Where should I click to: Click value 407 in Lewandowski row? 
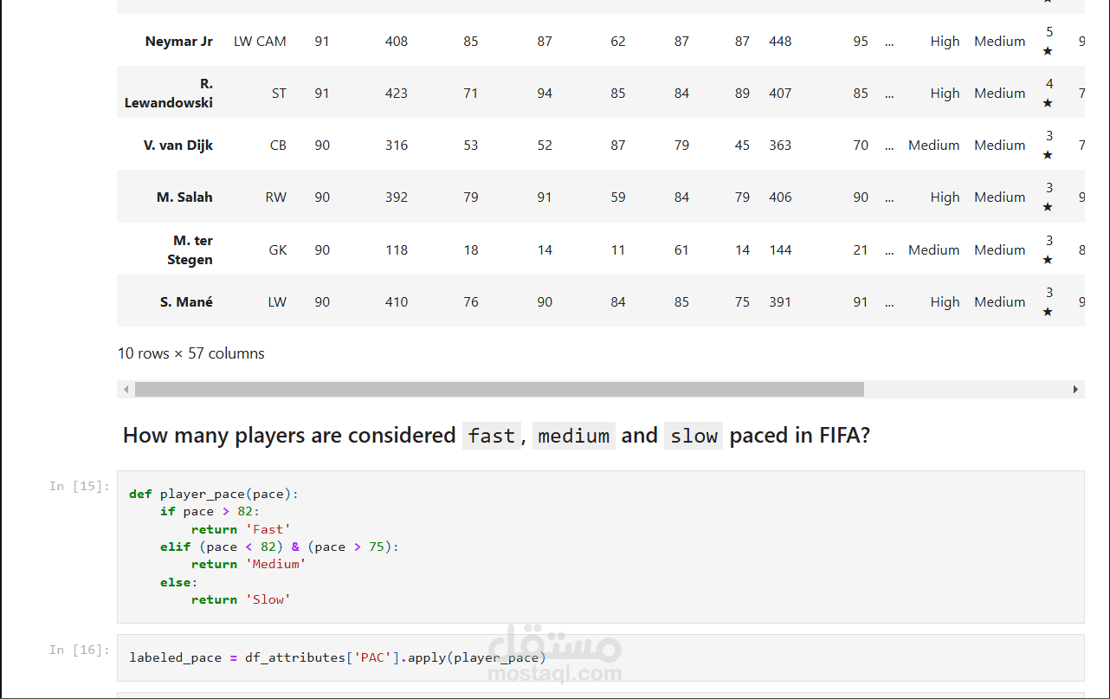click(x=780, y=93)
